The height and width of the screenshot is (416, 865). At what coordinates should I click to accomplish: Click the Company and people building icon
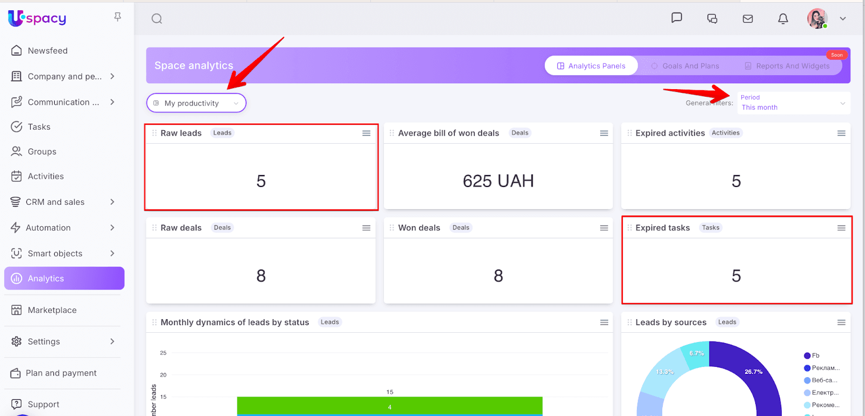[x=17, y=76]
